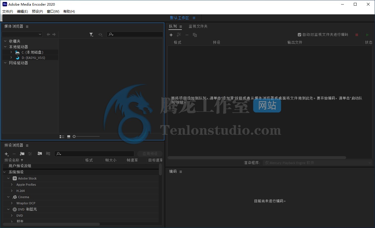Click media browser search field
Image resolution: width=375 pixels, height=228 pixels.
pos(135,34)
